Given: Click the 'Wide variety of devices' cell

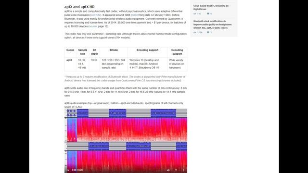Looking at the screenshot, I should (x=177, y=64).
